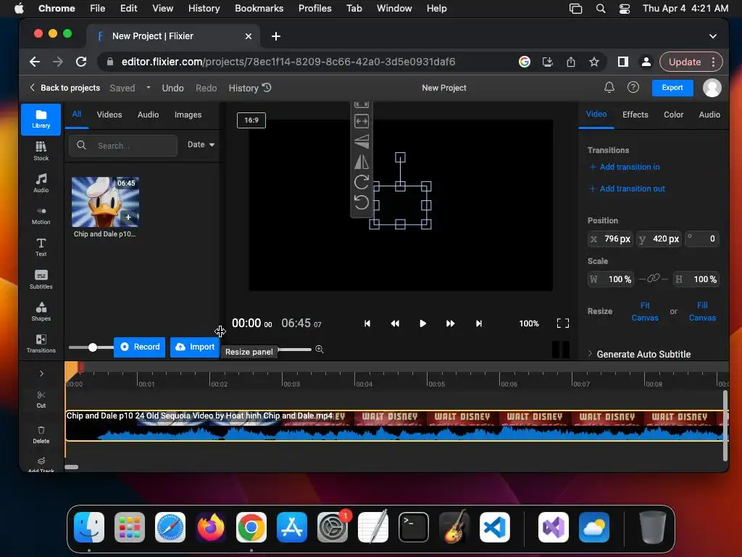This screenshot has height=557, width=742.
Task: Click the X position value field
Action: click(610, 239)
